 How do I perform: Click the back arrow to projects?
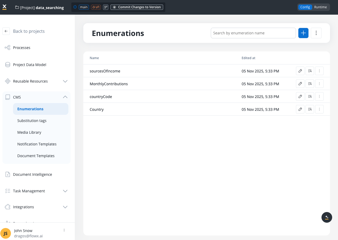pos(6,31)
